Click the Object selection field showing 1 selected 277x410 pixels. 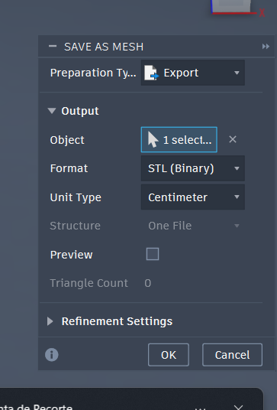pos(179,140)
